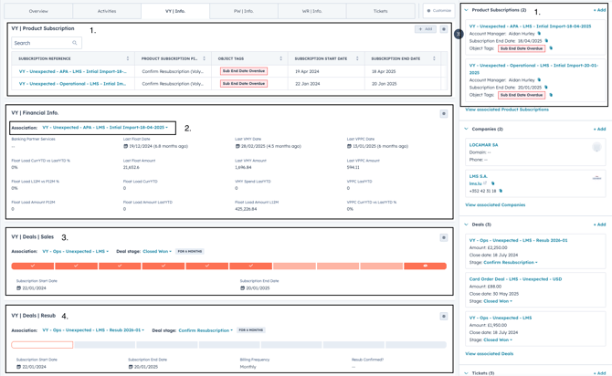
Task: Click first outlined stage in Resub pipeline bar
Action: (42, 345)
